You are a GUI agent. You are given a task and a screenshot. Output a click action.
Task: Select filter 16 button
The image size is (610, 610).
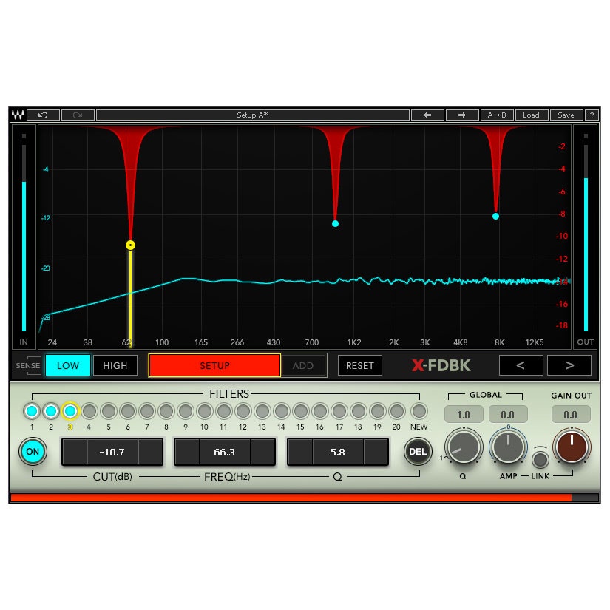click(319, 411)
